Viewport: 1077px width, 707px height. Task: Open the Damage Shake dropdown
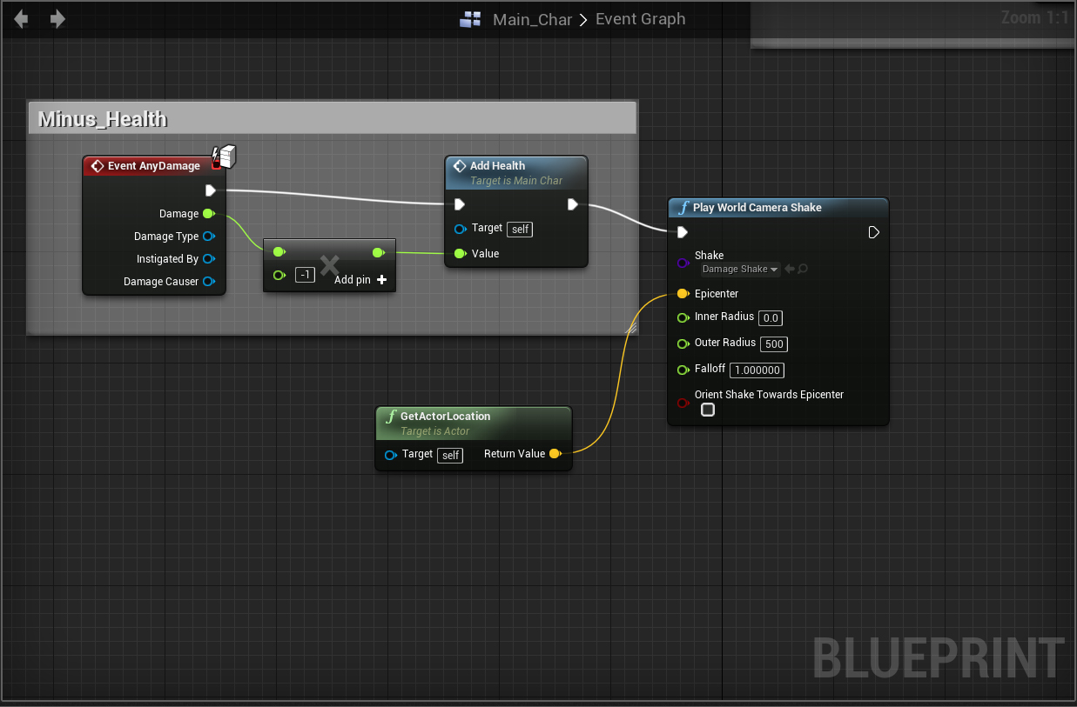[739, 269]
